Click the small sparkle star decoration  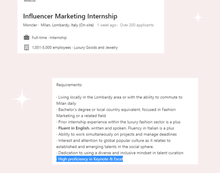click(198, 18)
